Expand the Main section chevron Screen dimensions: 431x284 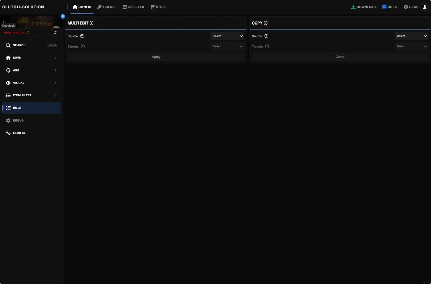point(55,58)
